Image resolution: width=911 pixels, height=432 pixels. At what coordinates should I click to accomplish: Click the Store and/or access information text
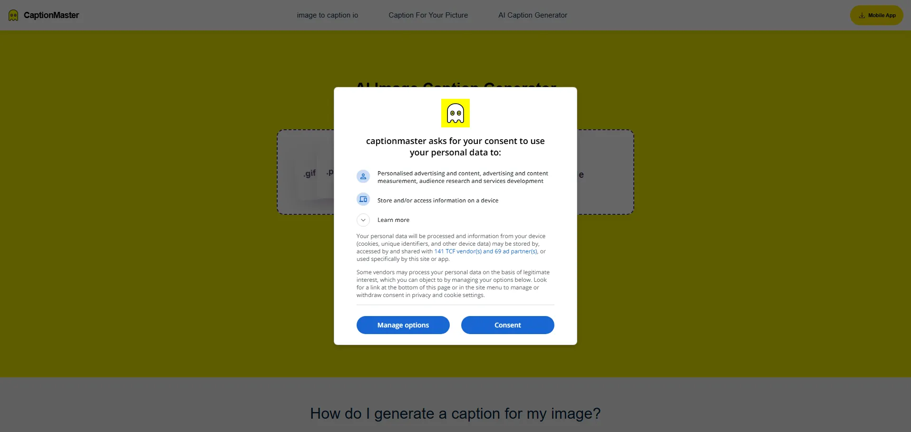pos(438,201)
